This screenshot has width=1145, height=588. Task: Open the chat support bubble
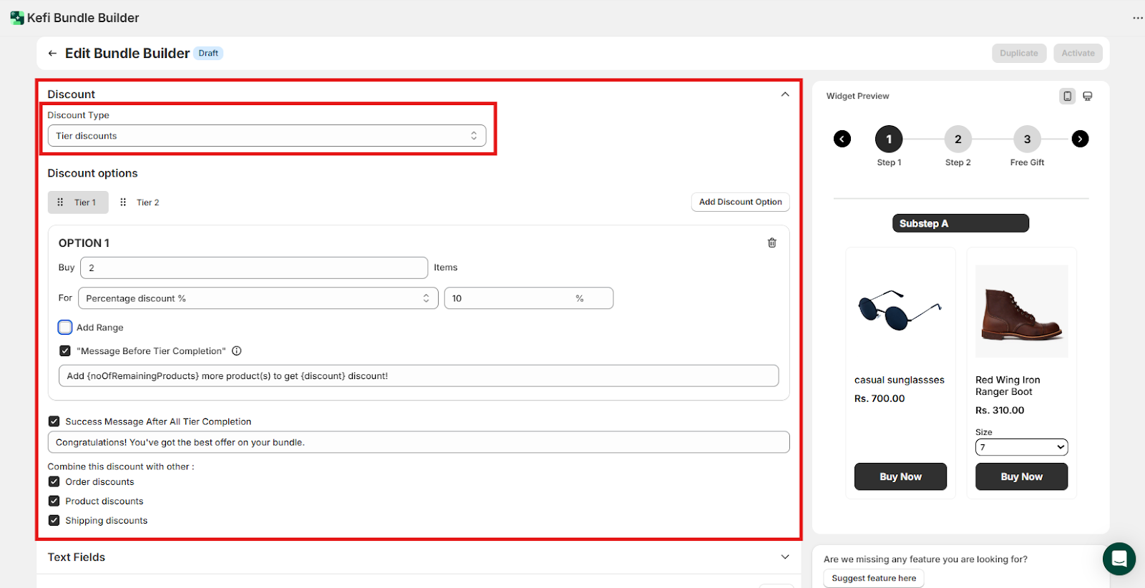1119,559
